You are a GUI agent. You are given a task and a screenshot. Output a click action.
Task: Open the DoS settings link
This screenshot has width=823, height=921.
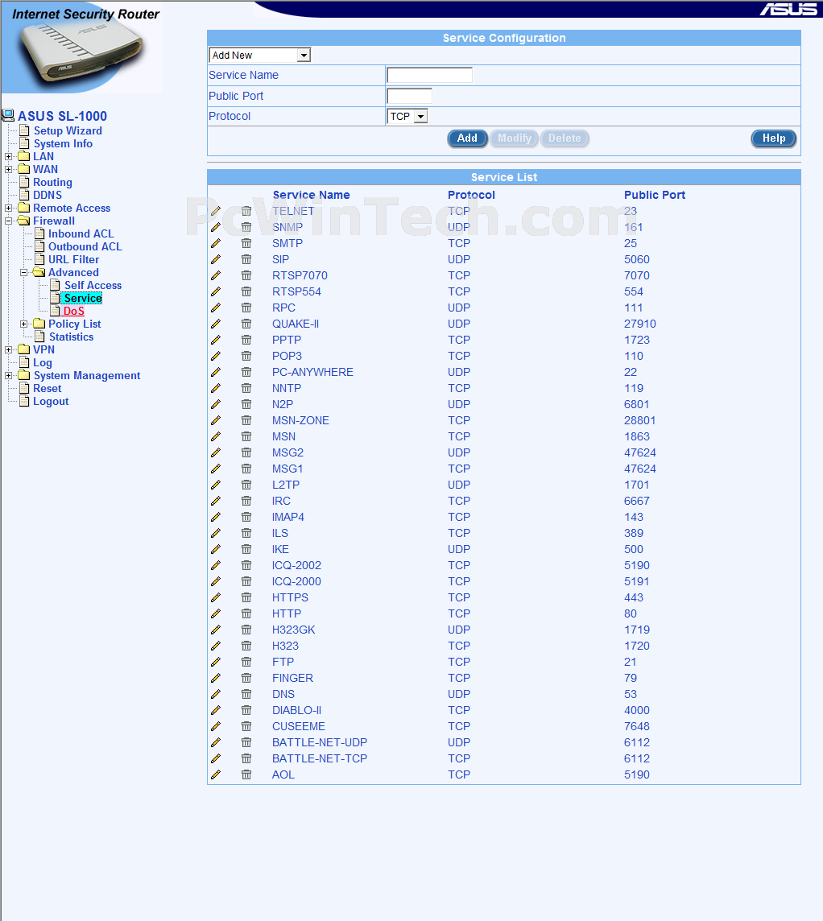[x=73, y=312]
